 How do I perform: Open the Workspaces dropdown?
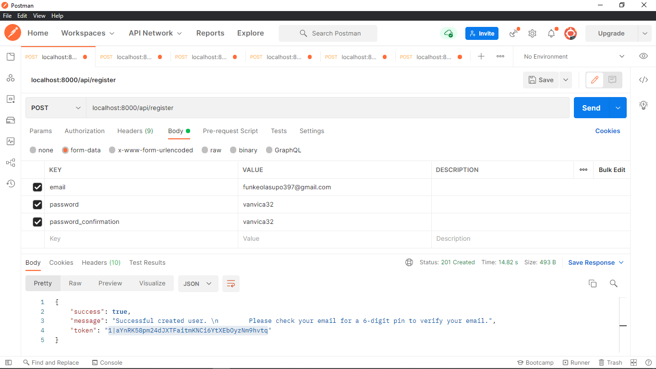click(x=88, y=33)
